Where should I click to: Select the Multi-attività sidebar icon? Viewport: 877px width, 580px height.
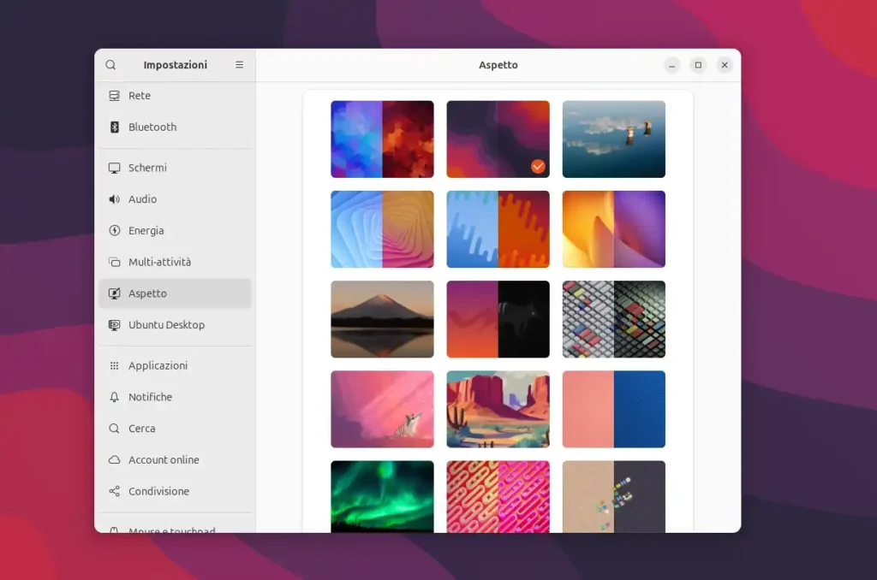tap(114, 262)
